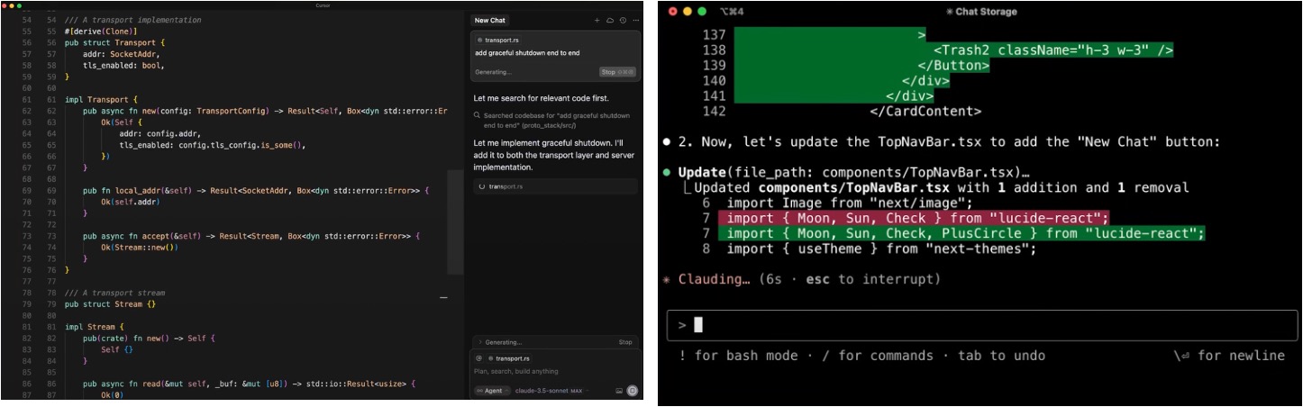This screenshot has height=407, width=1303.
Task: Click the editor vertical scrollbar
Action: click(x=456, y=221)
